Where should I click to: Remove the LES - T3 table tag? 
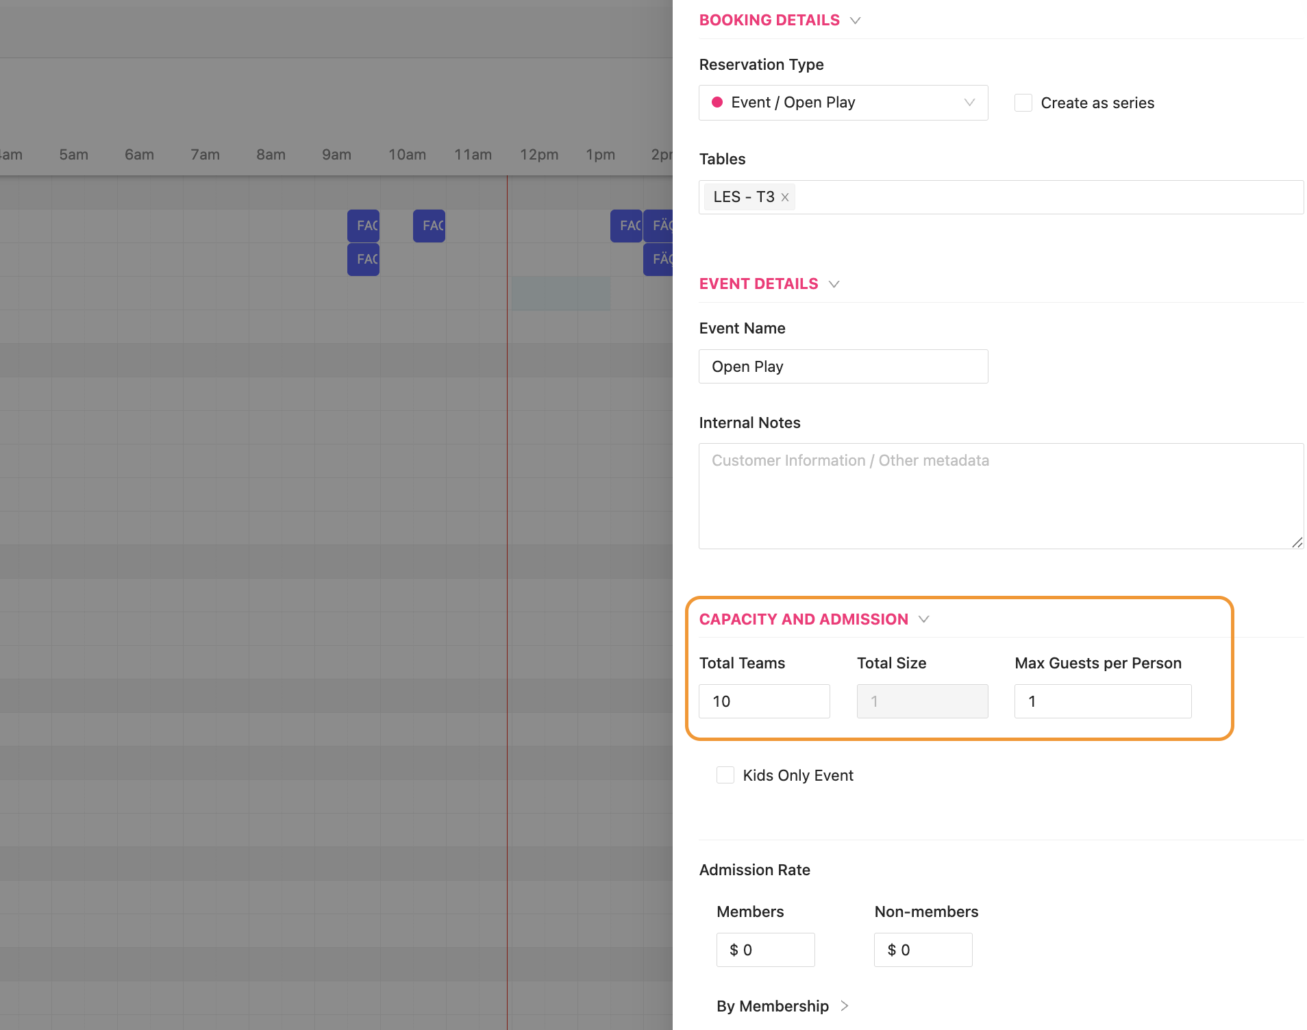[785, 197]
